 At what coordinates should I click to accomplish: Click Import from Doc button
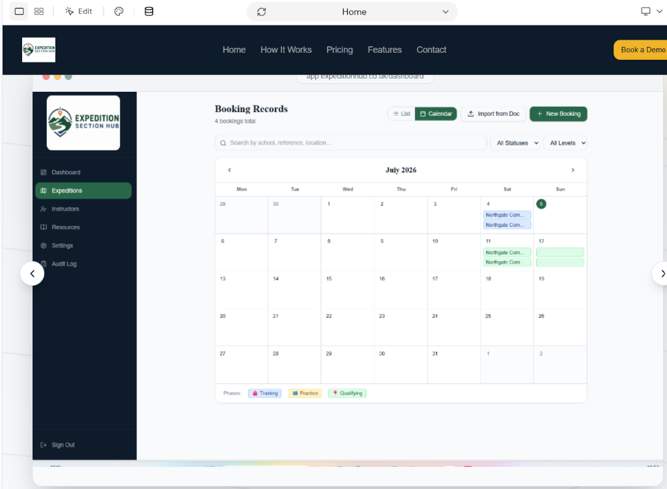(494, 113)
